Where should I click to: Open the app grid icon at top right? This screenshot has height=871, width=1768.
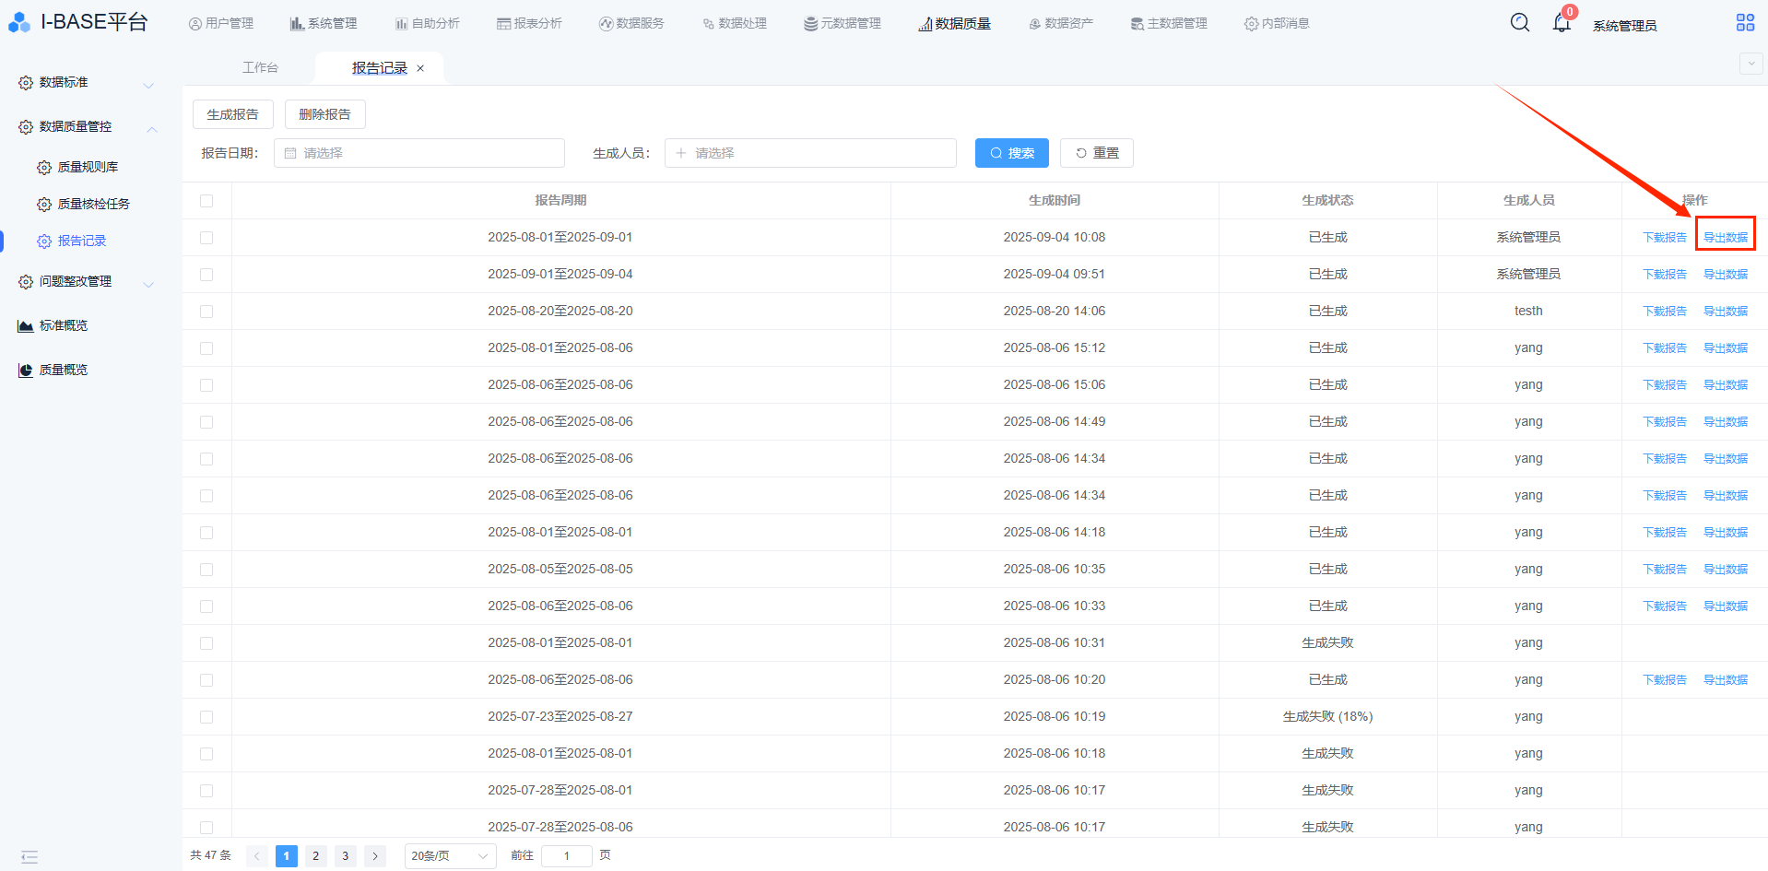coord(1745,22)
